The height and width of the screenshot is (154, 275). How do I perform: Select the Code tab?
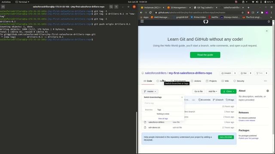(148, 81)
